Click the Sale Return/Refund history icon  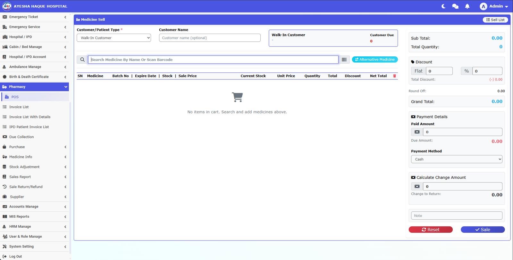(4, 187)
